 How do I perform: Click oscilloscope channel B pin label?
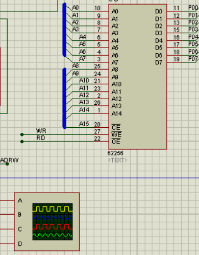pyautogui.click(x=20, y=215)
